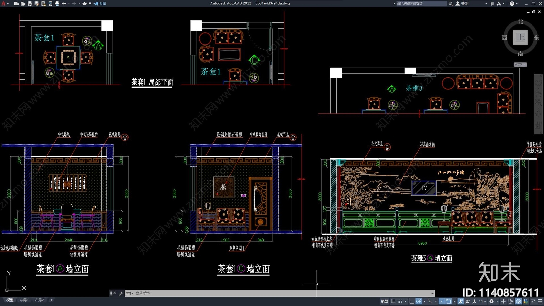544x306 pixels.
Task: Click the search keyword input field
Action: point(422,3)
